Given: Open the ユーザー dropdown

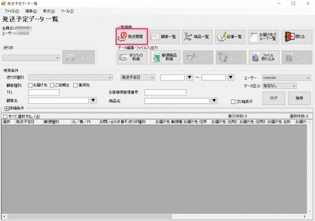Looking at the screenshot, I should [287, 78].
